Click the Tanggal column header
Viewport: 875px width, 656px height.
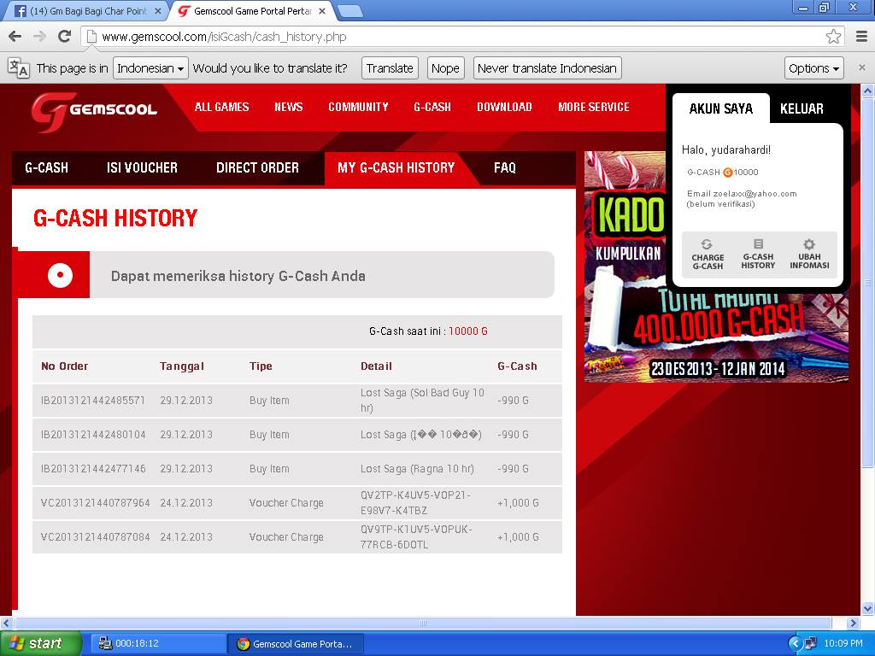pos(181,366)
